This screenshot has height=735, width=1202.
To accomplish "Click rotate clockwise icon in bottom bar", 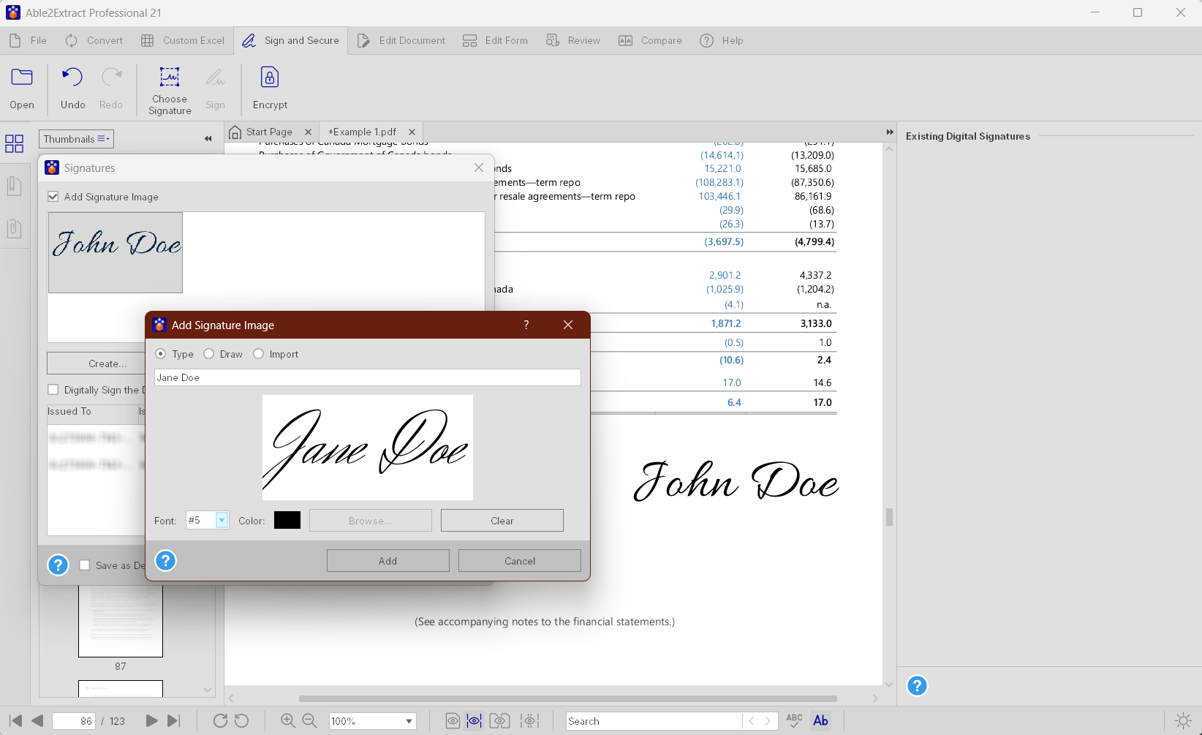I will [x=220, y=720].
